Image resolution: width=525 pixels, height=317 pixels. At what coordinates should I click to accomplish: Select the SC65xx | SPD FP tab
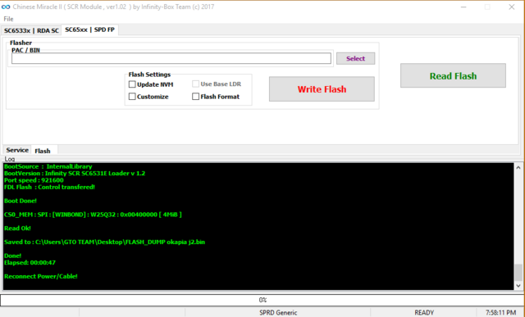click(x=89, y=29)
